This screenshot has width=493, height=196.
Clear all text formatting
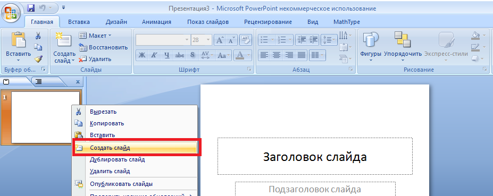click(x=246, y=40)
